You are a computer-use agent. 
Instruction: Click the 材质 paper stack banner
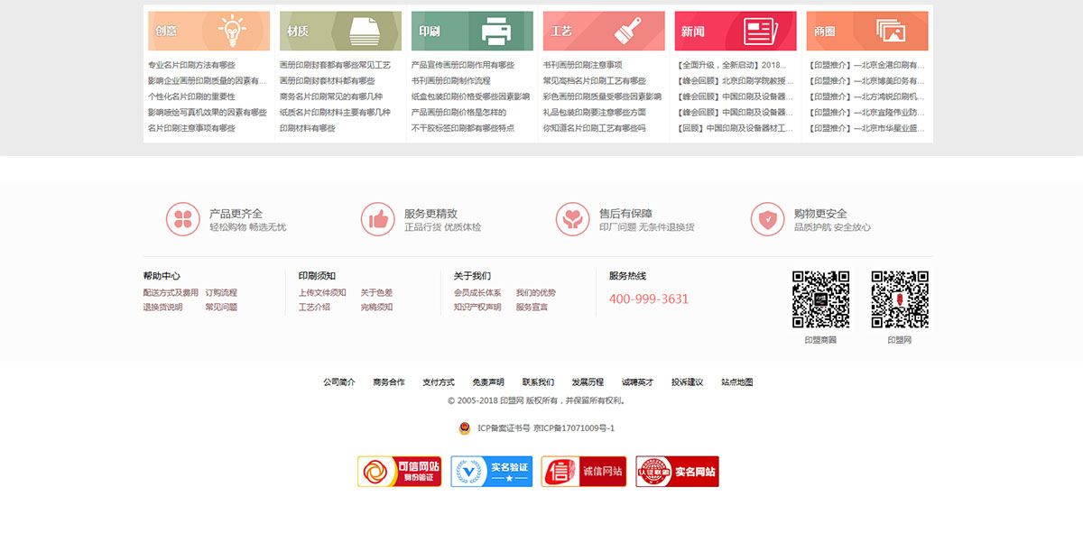340,31
